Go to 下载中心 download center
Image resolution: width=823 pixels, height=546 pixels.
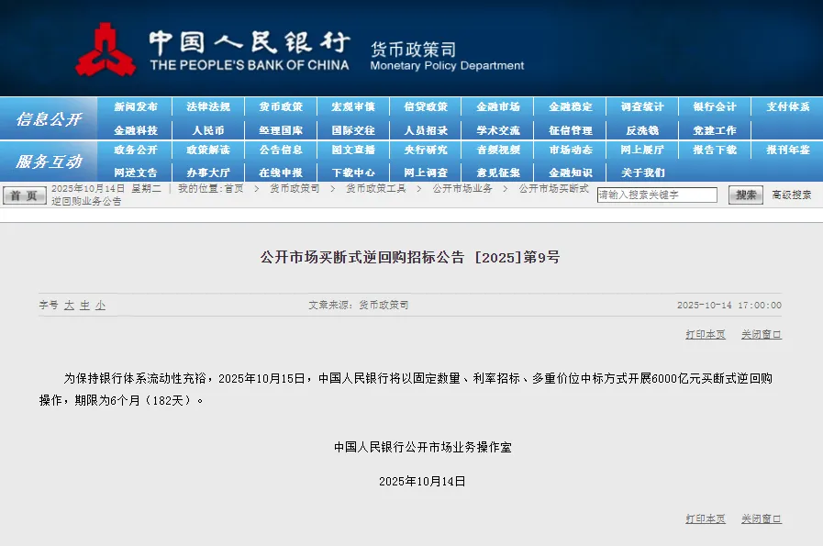pos(353,173)
